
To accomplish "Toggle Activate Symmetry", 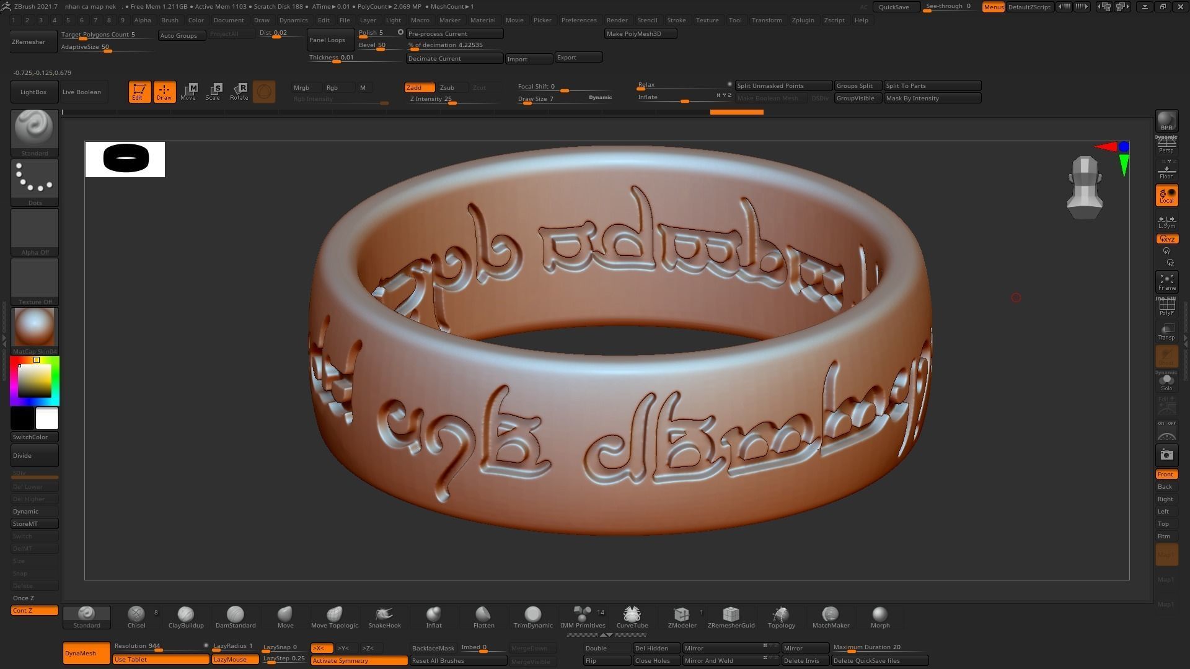I will (359, 660).
